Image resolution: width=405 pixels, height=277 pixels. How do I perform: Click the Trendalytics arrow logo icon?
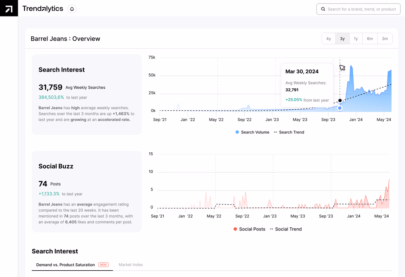(9, 8)
